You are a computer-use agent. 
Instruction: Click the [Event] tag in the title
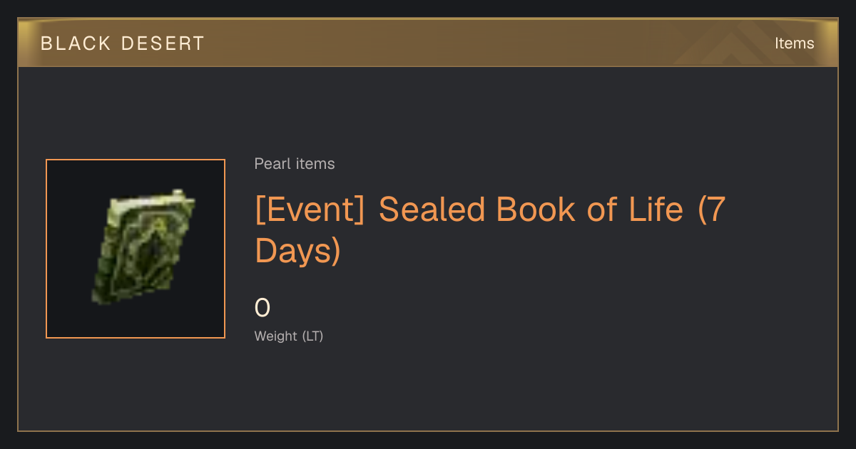(x=310, y=210)
